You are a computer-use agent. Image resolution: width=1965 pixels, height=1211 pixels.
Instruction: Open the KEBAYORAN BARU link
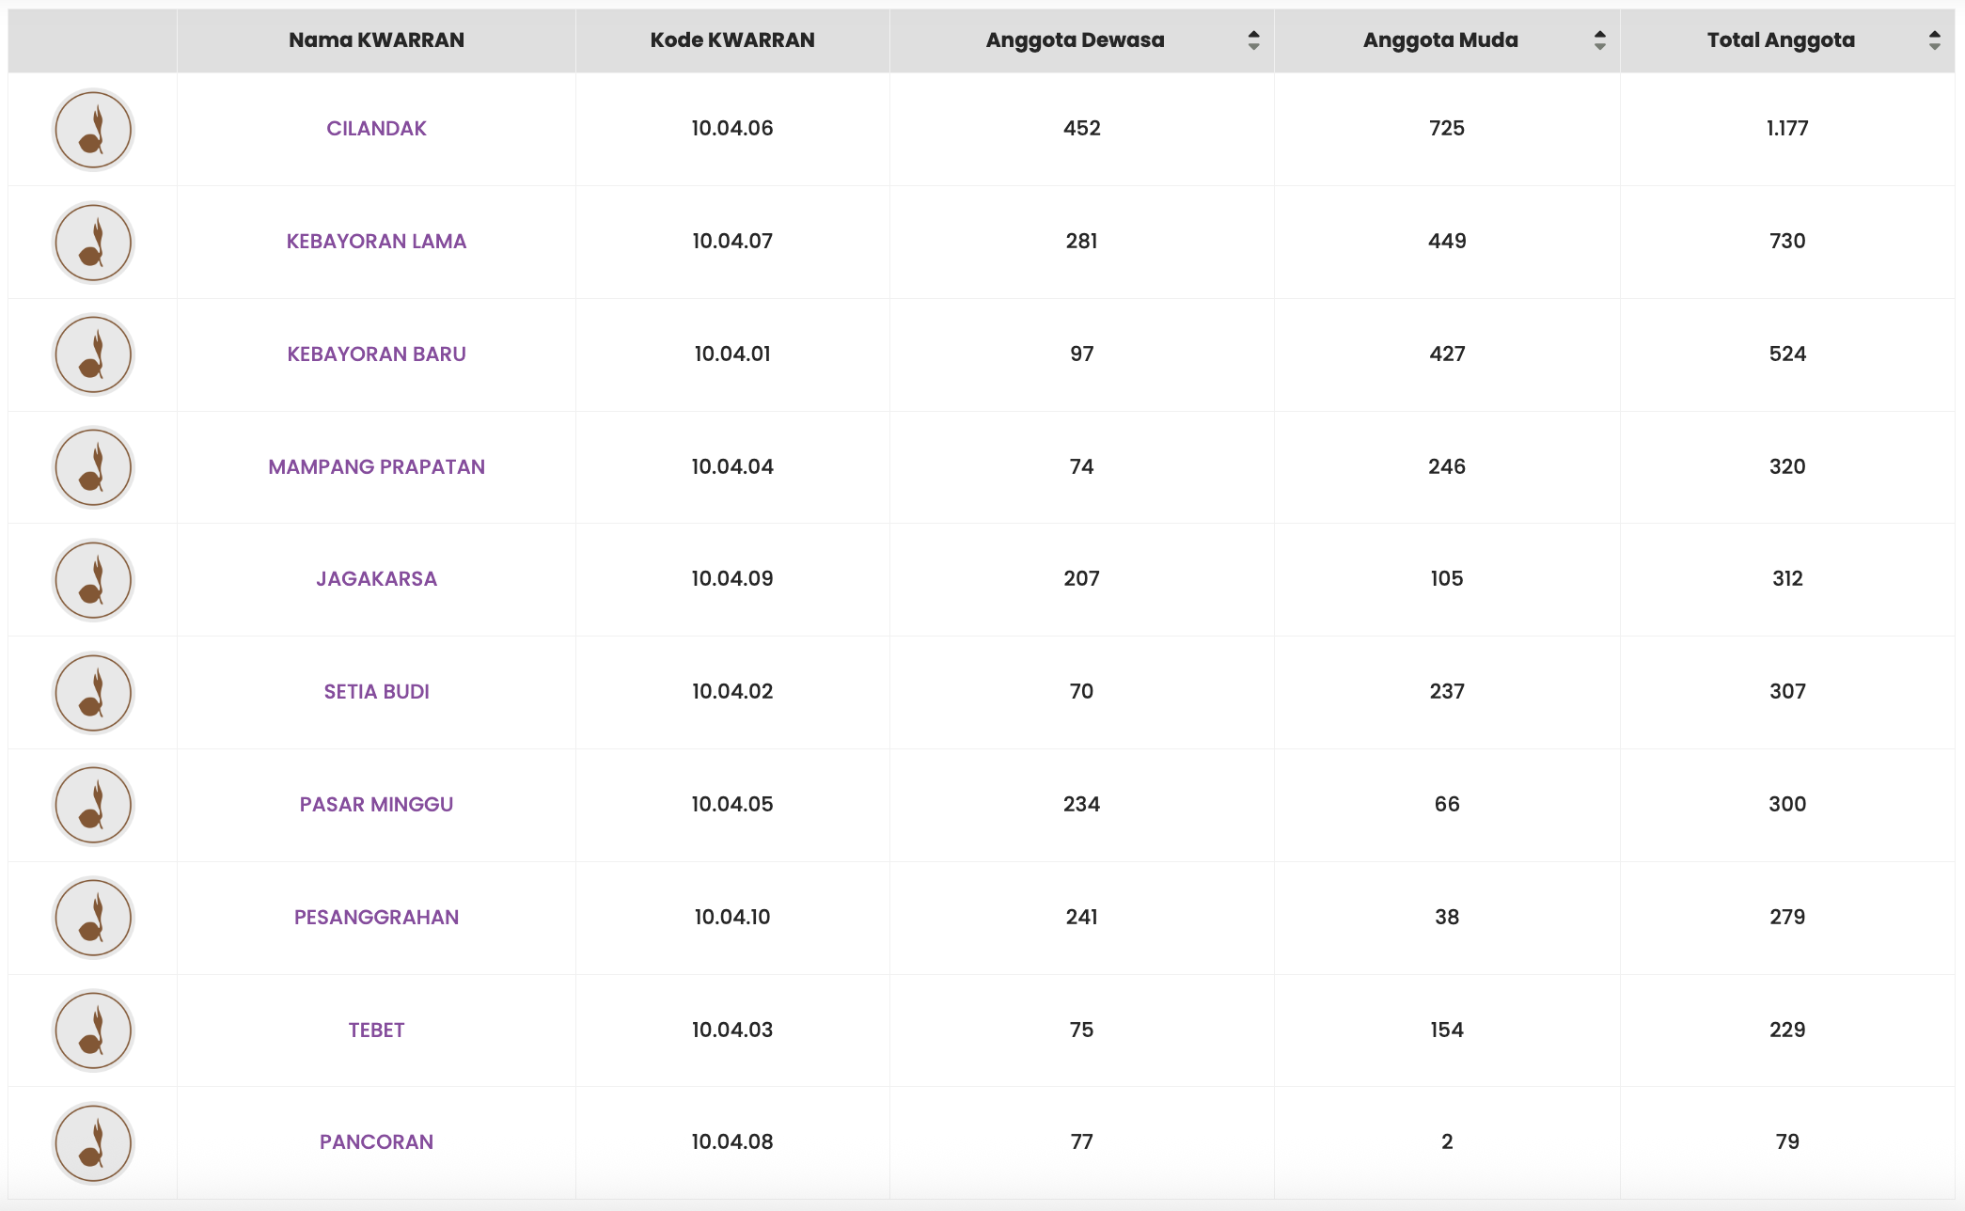(376, 354)
